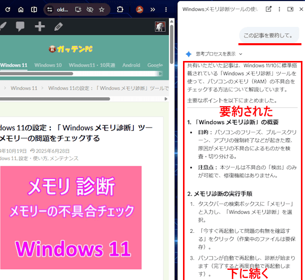Viewport: 305px width, 280px height.
Task: Click heading 2. メモリ診断の実行手順
Action: (x=220, y=194)
